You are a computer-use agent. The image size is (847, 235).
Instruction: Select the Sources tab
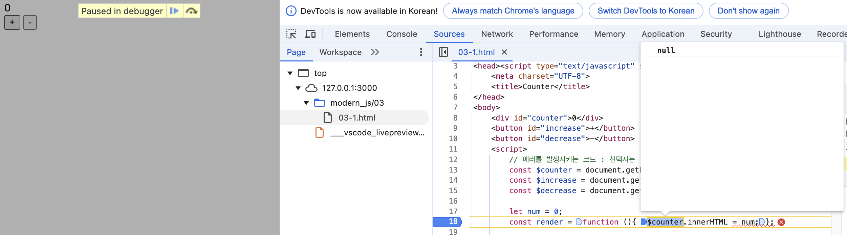[x=449, y=34]
